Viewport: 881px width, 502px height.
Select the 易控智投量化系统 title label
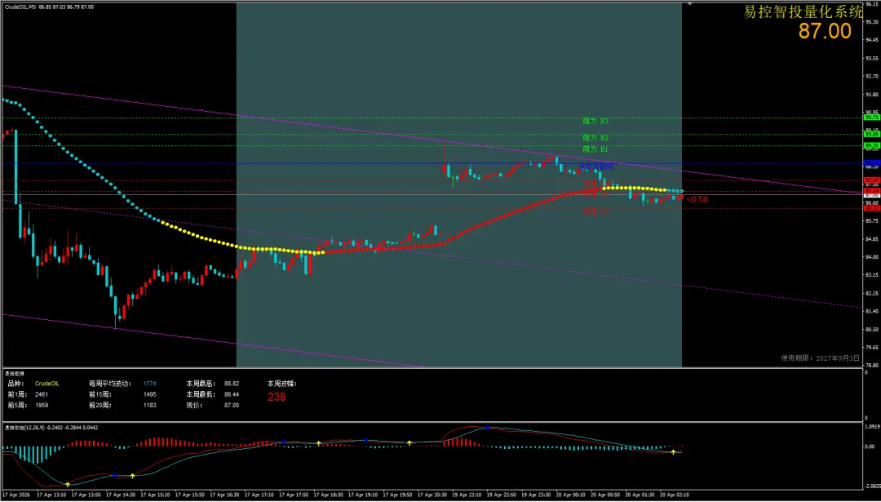(x=803, y=11)
